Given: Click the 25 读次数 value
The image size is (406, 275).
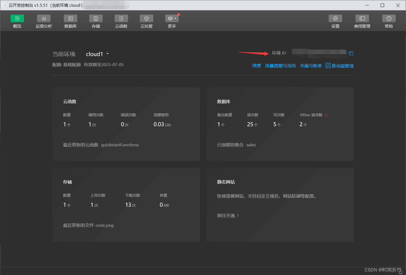Looking at the screenshot, I should (x=252, y=124).
